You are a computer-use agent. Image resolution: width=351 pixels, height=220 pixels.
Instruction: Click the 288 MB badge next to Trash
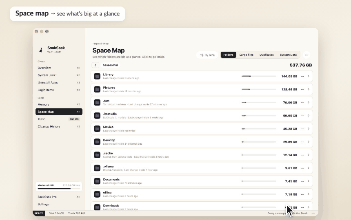click(74, 119)
